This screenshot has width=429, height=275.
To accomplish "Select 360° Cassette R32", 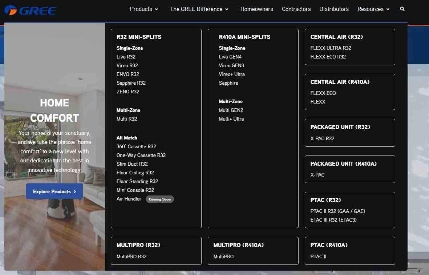I will tap(136, 146).
